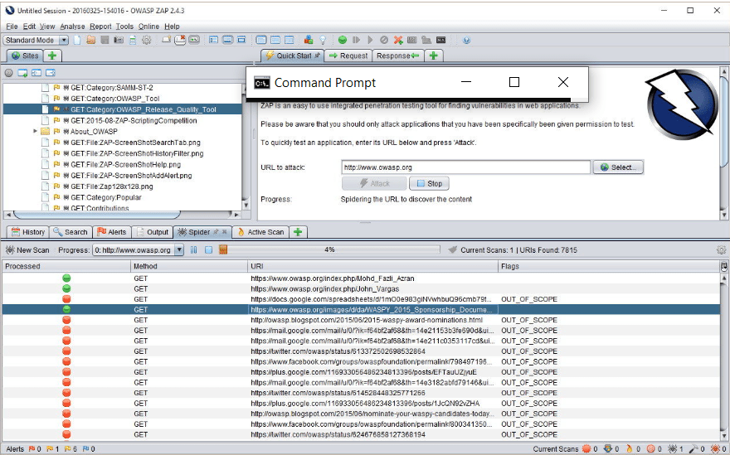Pause the spider scan
This screenshot has width=730, height=455.
pos(195,249)
